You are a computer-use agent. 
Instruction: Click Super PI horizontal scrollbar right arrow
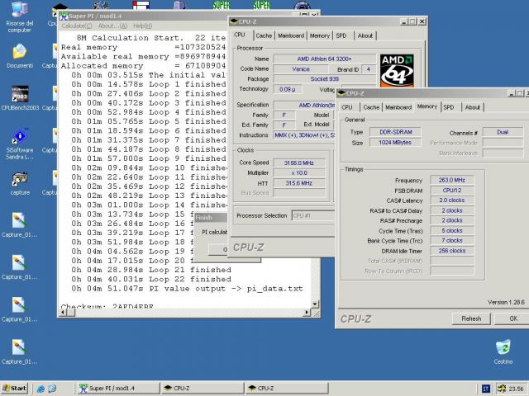[x=307, y=313]
